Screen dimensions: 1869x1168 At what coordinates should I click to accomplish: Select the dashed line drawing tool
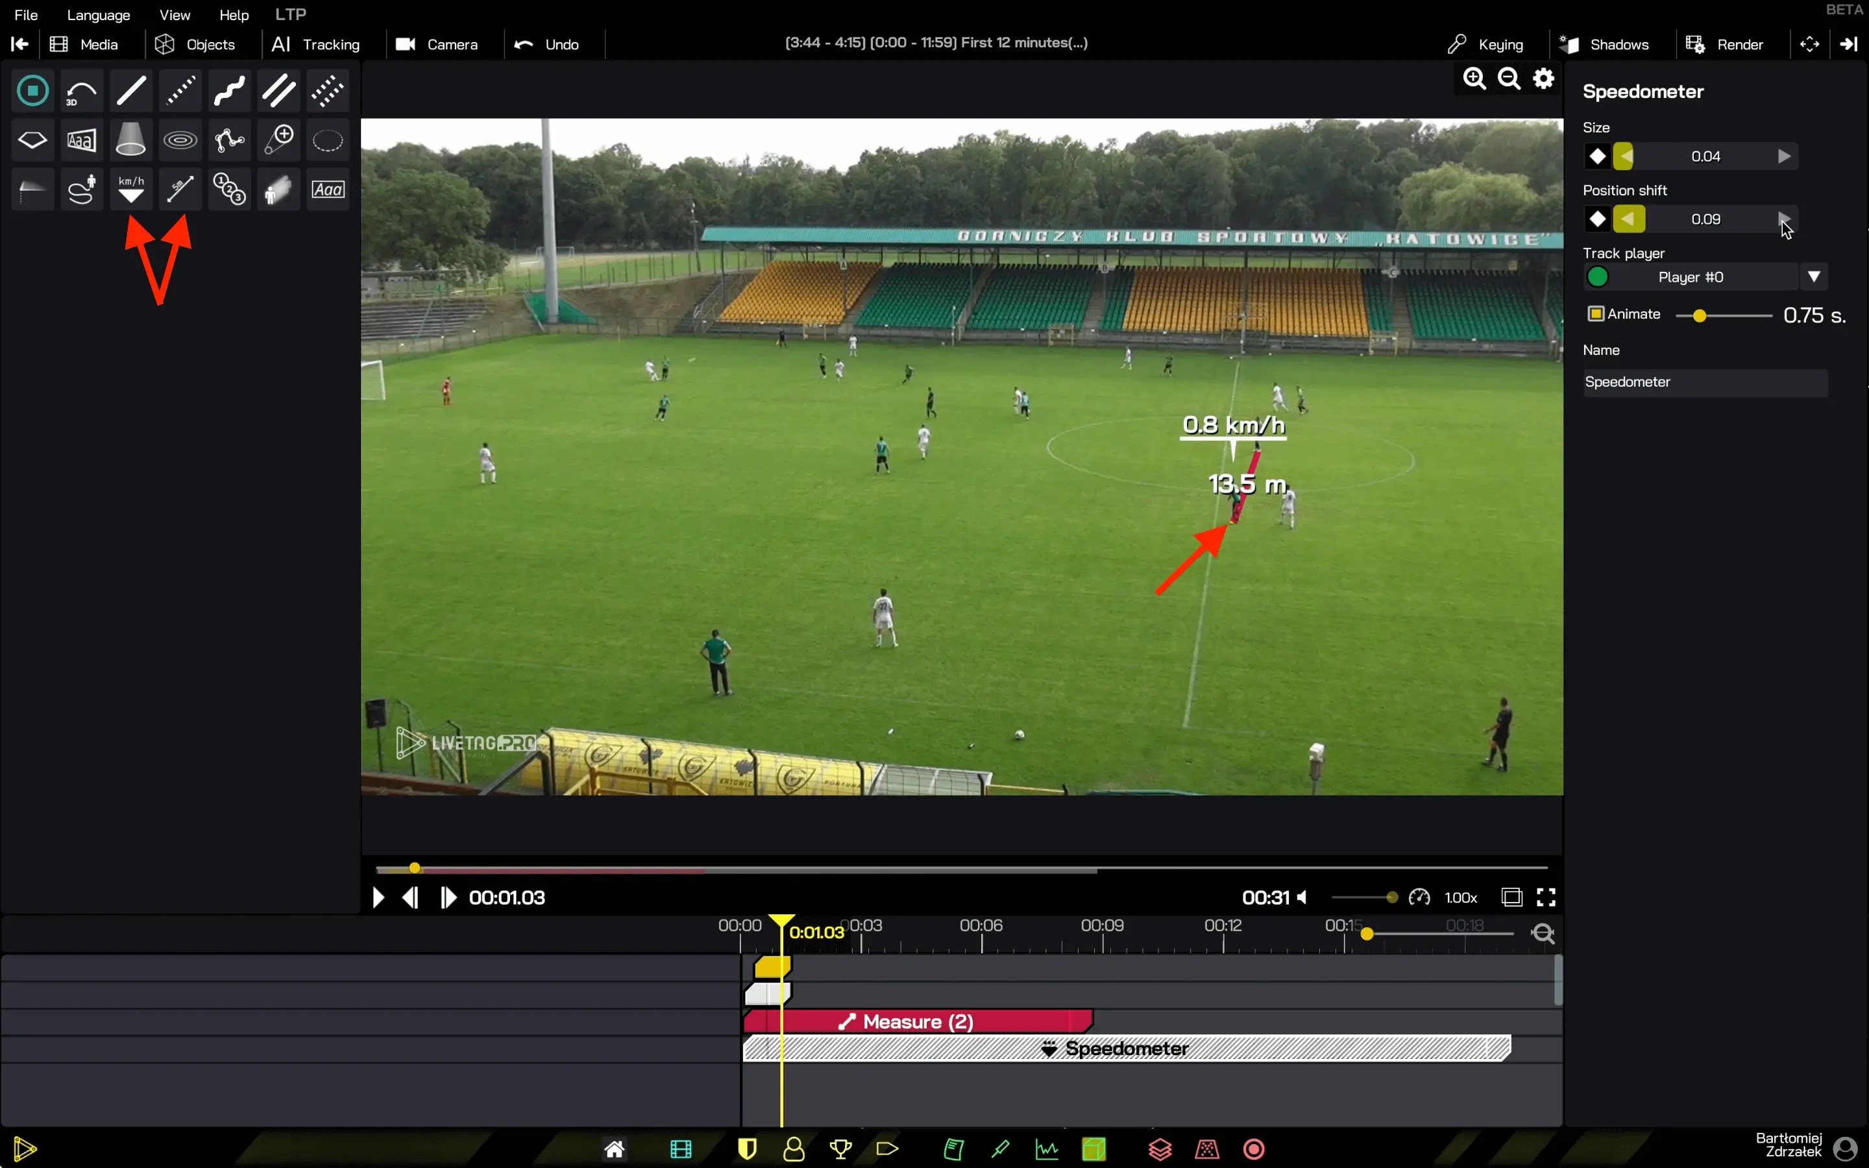tap(180, 90)
